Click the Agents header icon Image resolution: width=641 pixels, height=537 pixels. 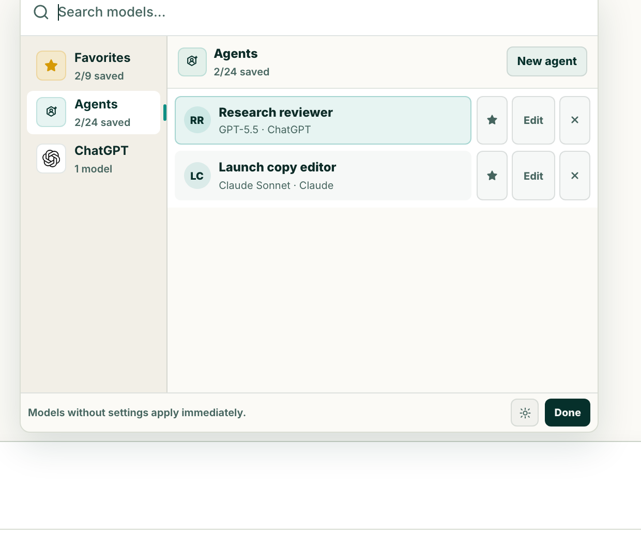192,62
